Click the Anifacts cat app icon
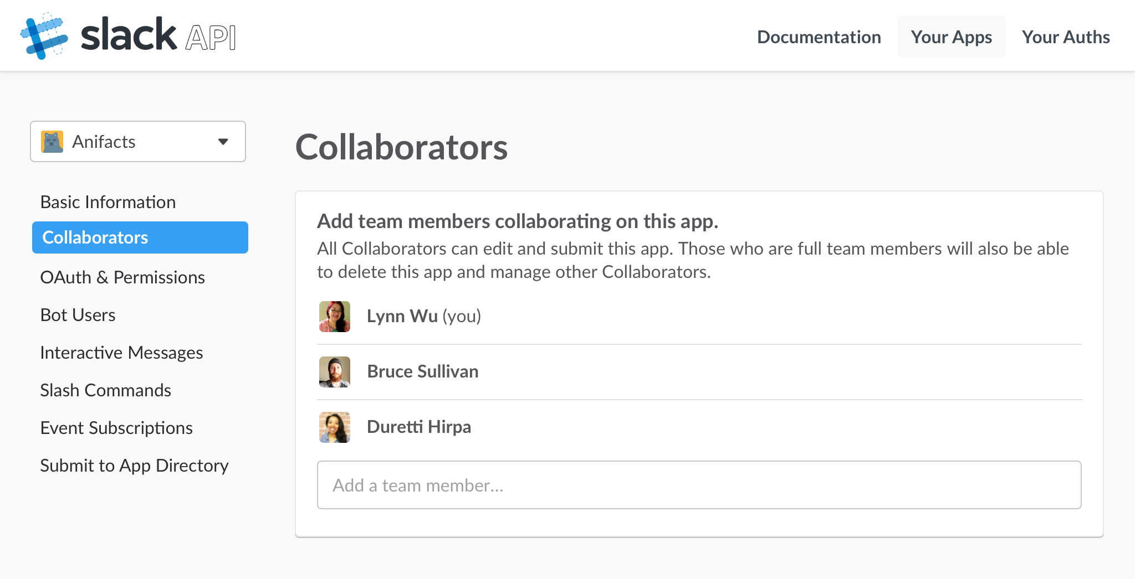The image size is (1135, 579). [52, 142]
